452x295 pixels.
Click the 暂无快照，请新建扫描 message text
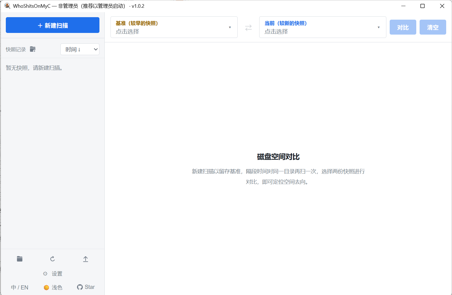(35, 68)
